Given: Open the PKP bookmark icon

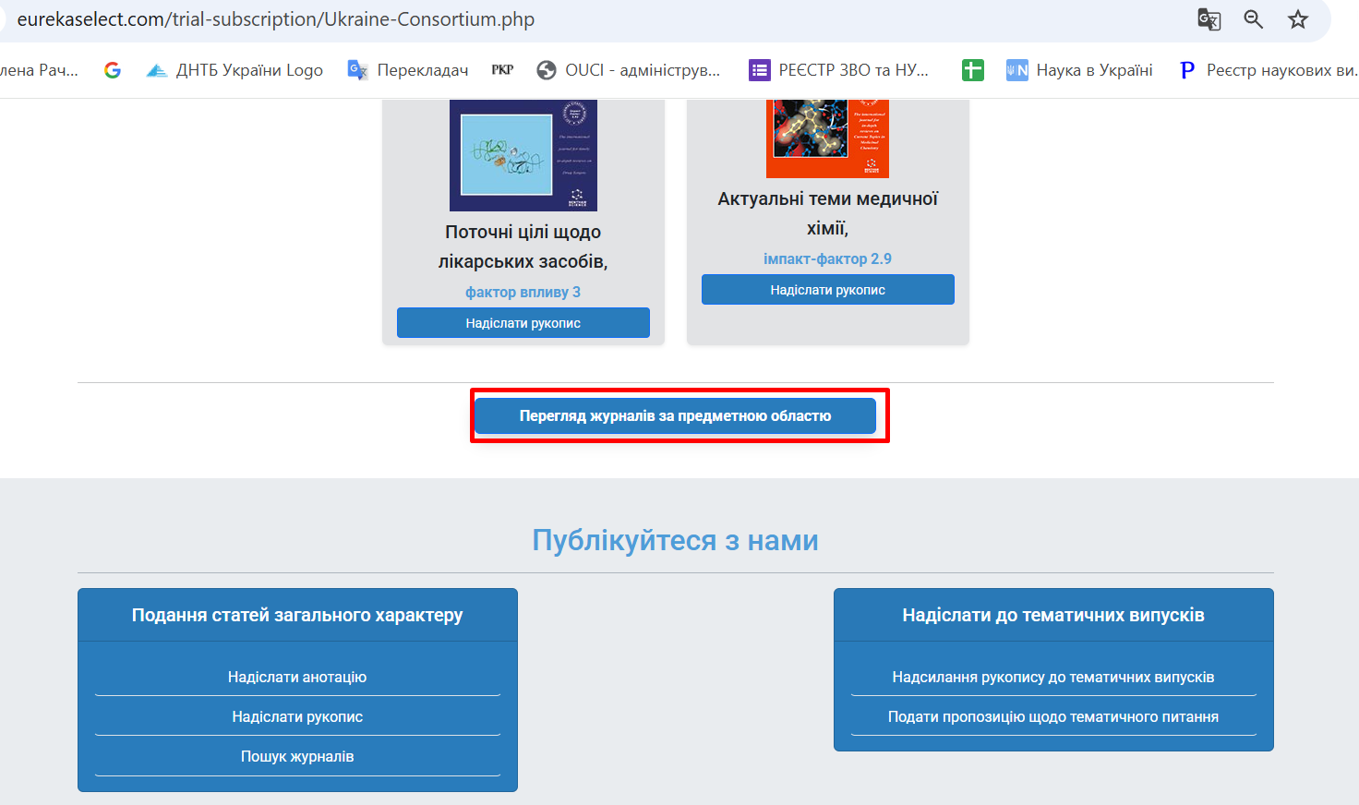Looking at the screenshot, I should click(502, 70).
